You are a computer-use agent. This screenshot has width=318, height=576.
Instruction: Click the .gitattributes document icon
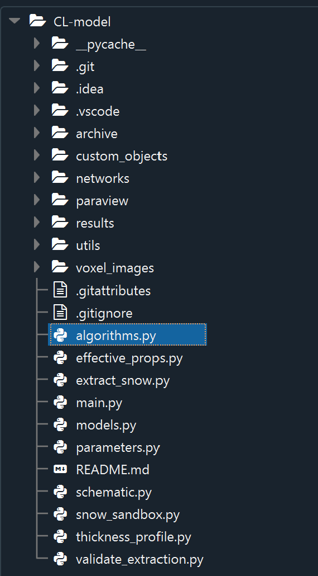coord(60,290)
